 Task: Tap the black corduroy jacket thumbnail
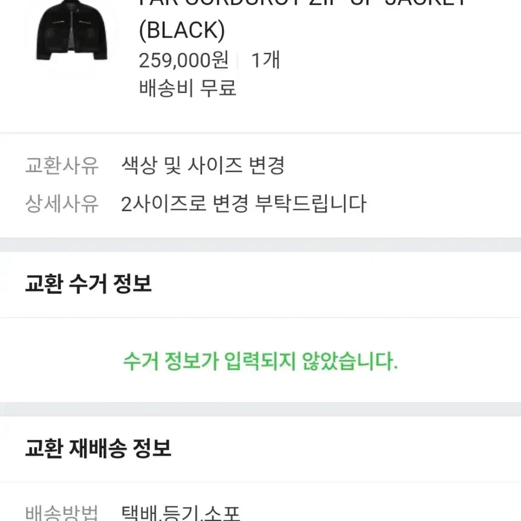click(x=71, y=32)
